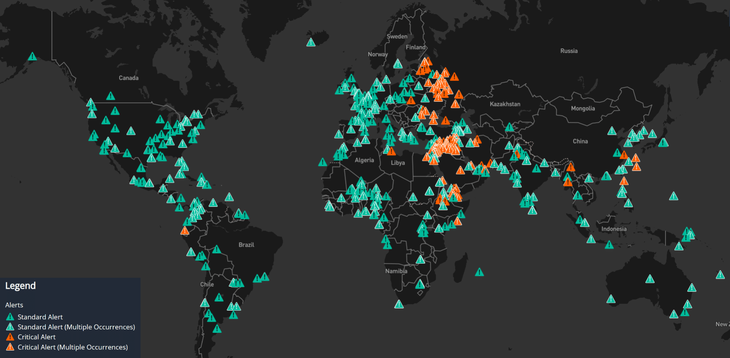Click the alert icon in Western Australia
The width and height of the screenshot is (730, 358).
click(x=611, y=299)
